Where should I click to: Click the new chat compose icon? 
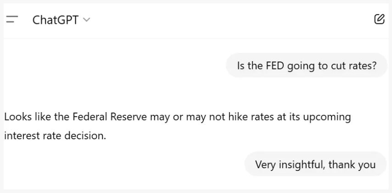[x=379, y=19]
